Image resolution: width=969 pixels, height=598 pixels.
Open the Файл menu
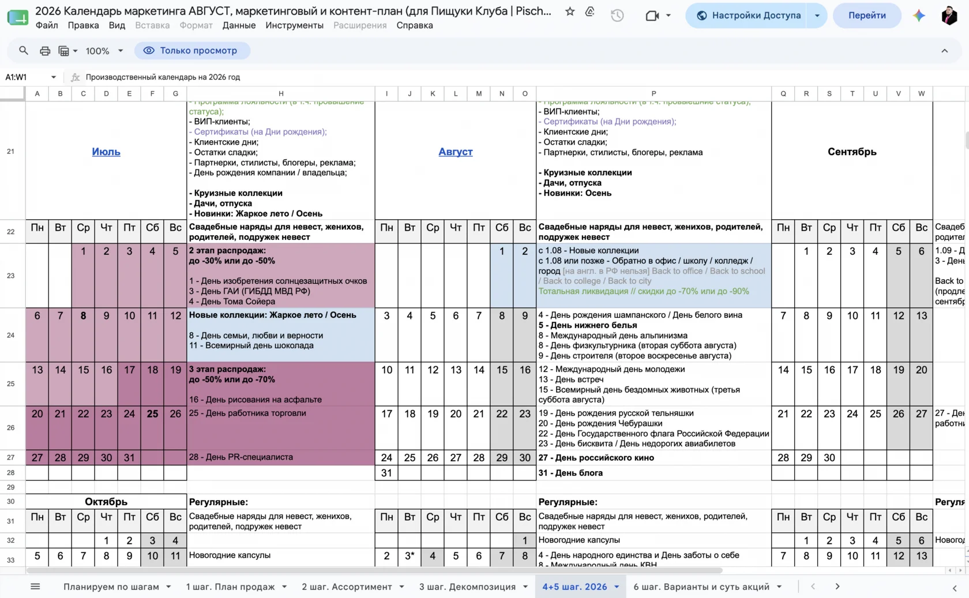point(47,25)
